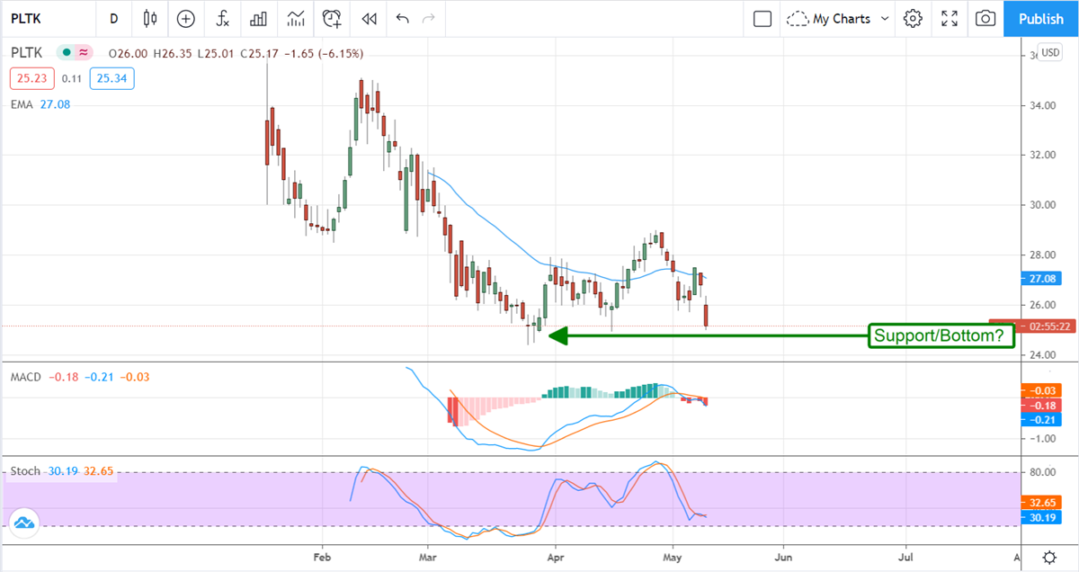Expand the layout selection box

pyautogui.click(x=761, y=18)
